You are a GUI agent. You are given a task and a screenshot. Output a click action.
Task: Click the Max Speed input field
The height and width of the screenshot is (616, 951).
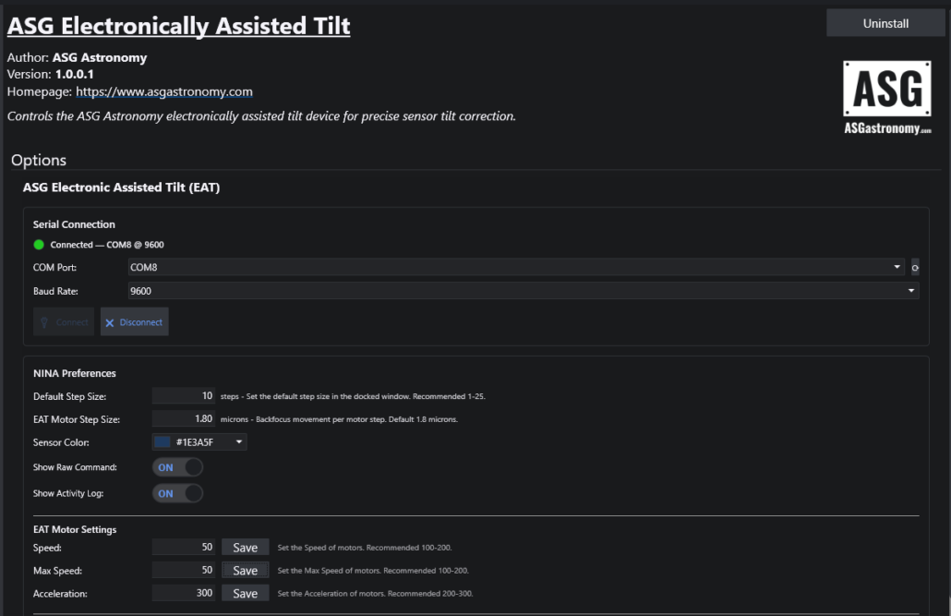pos(184,571)
